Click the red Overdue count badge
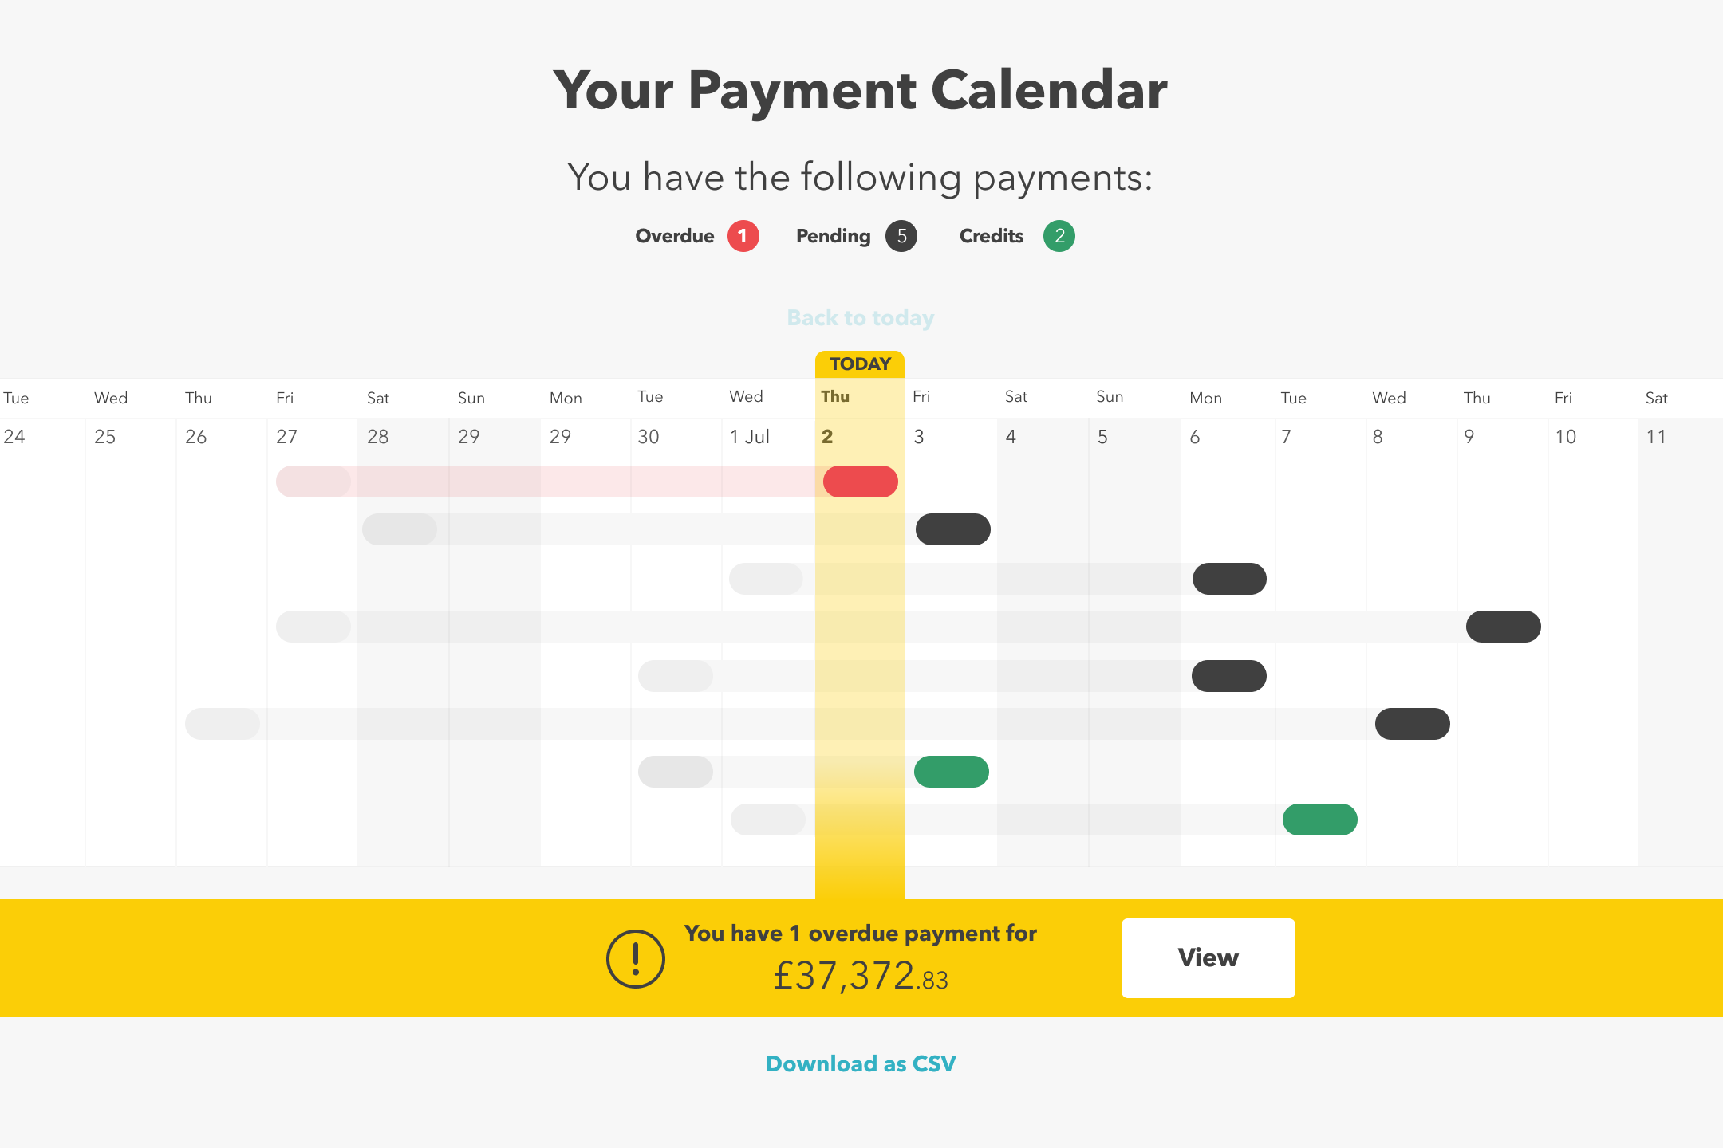Image resolution: width=1723 pixels, height=1148 pixels. [x=743, y=236]
